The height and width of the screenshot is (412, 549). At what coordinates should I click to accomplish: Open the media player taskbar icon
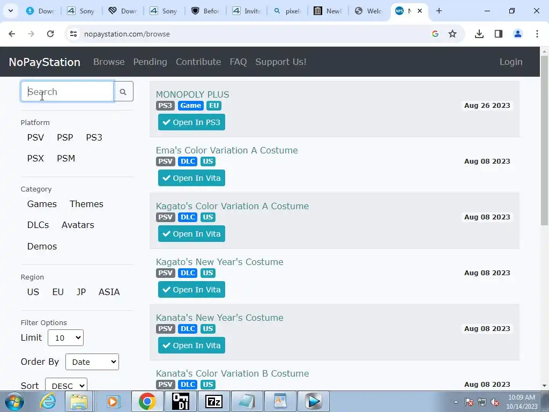click(x=113, y=401)
